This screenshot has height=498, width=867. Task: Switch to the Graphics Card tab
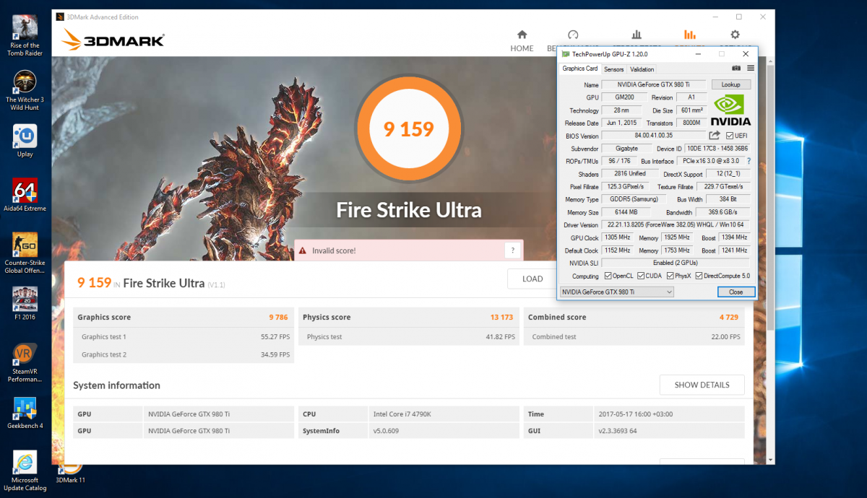(580, 69)
